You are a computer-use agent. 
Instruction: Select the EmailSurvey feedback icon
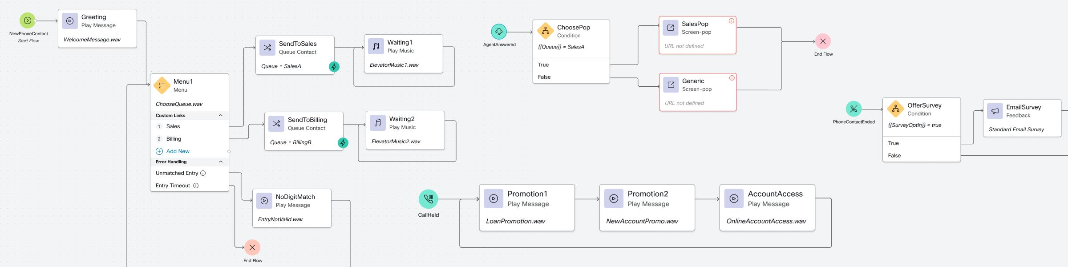pyautogui.click(x=995, y=111)
